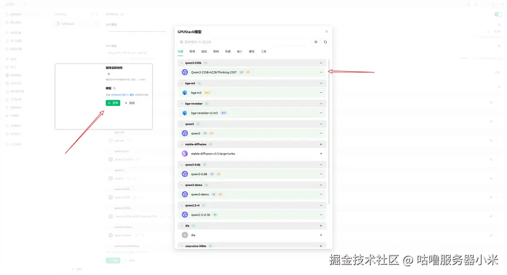
Task: Switch to the 工具 (Tools) tab
Action: tap(263, 52)
